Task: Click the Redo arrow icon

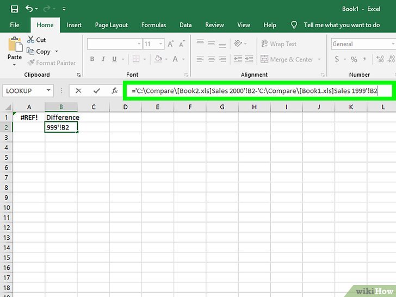Action: coord(47,9)
